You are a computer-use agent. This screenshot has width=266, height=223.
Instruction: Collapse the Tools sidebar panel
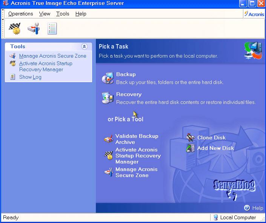pos(84,46)
